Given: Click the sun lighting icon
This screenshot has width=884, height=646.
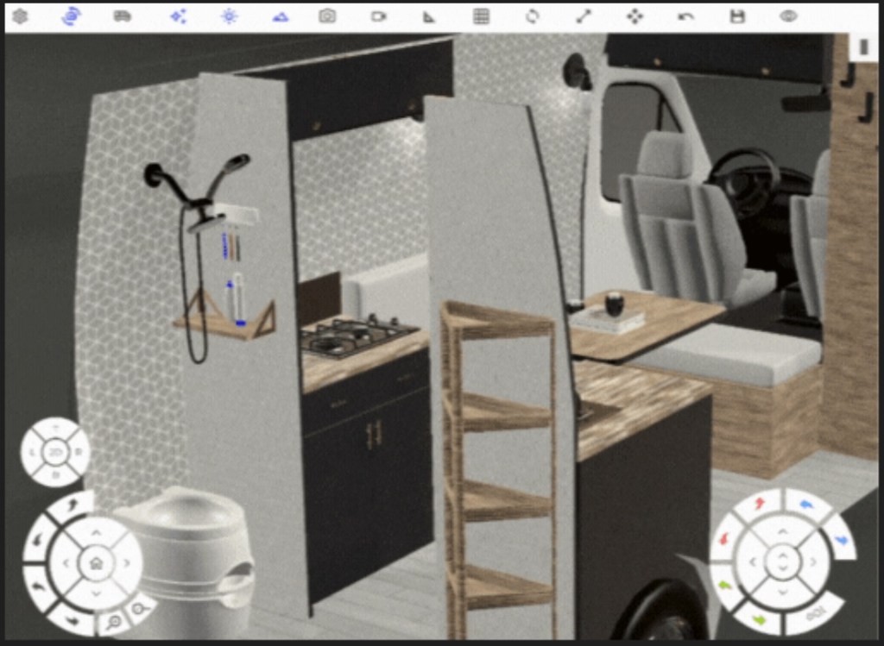Looking at the screenshot, I should (x=229, y=16).
